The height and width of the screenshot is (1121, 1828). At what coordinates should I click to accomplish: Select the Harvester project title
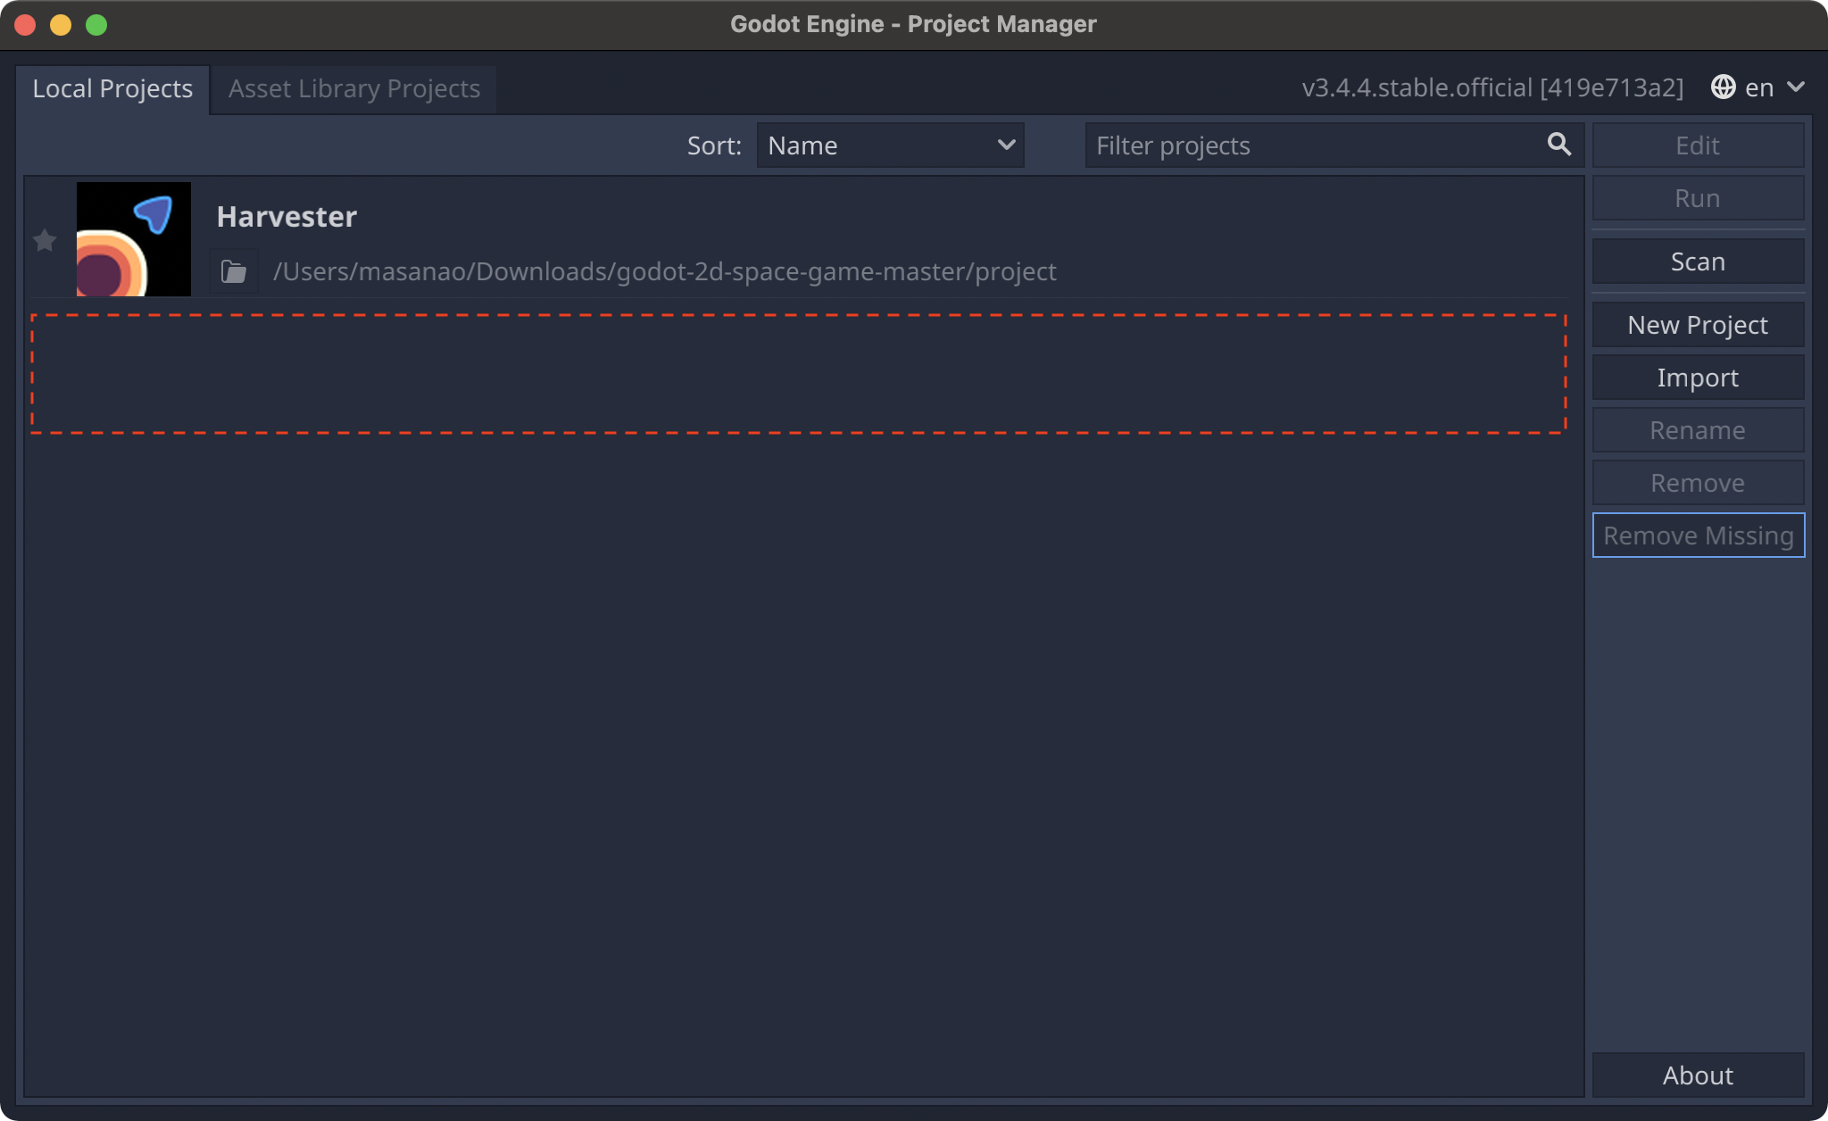(287, 217)
